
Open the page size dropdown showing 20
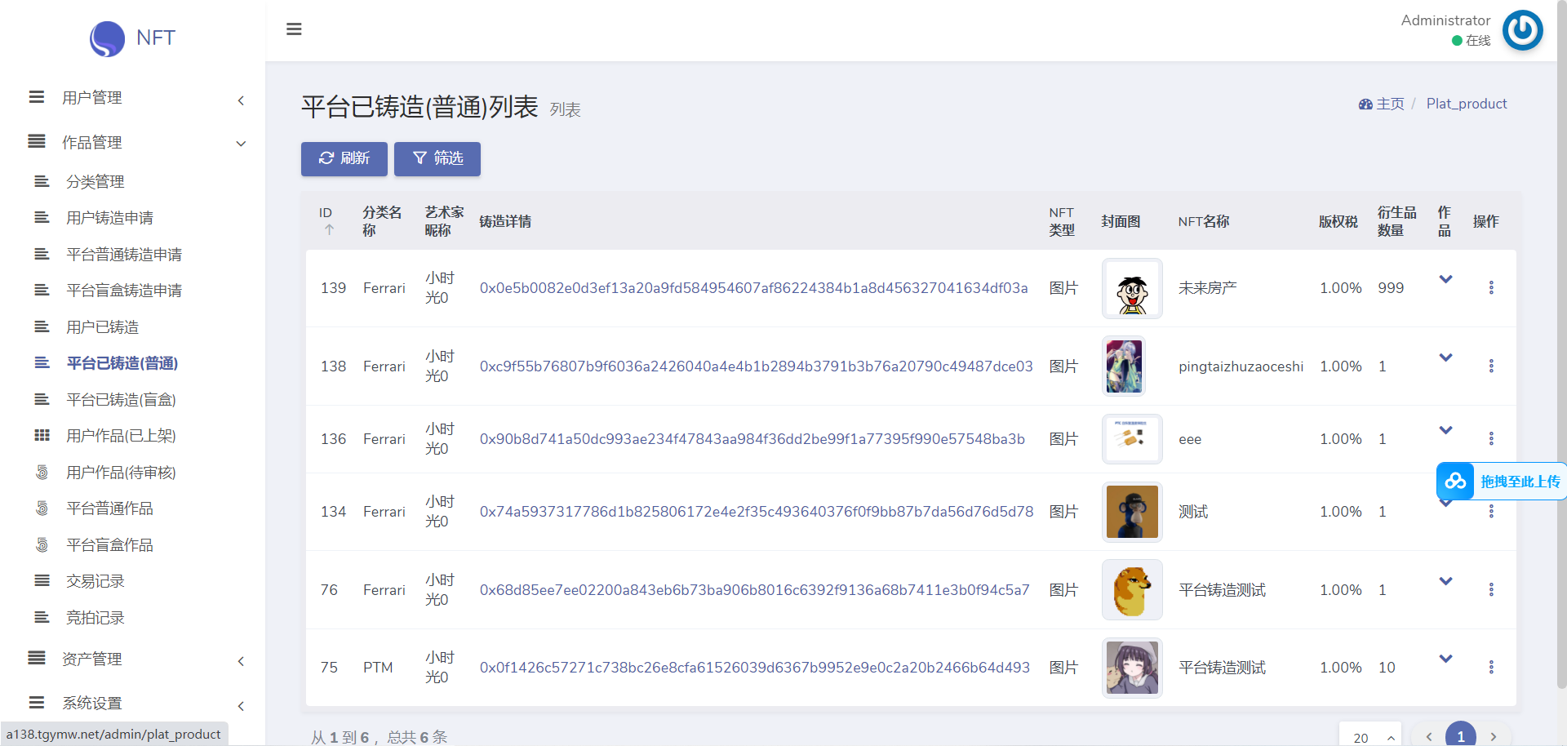[1370, 736]
